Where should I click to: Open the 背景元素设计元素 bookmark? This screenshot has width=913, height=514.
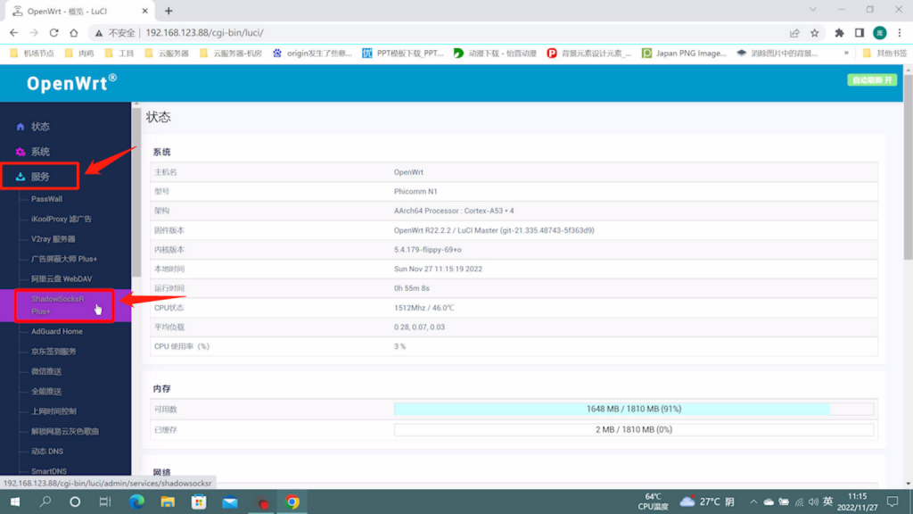tap(589, 53)
